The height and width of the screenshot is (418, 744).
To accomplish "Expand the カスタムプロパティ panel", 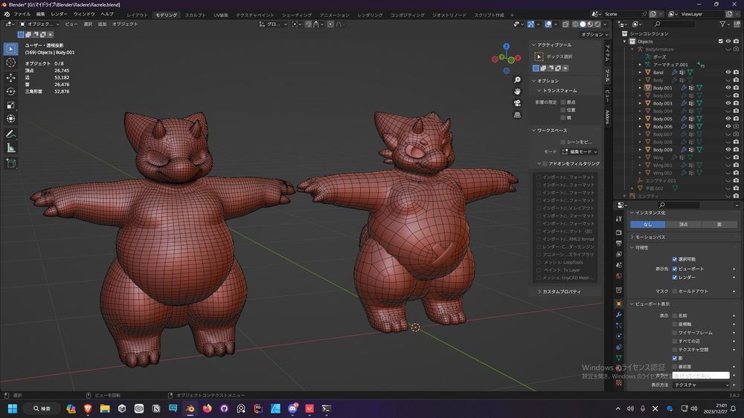I will (x=539, y=292).
